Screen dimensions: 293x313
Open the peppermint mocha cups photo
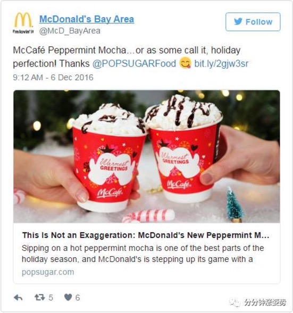(x=147, y=156)
